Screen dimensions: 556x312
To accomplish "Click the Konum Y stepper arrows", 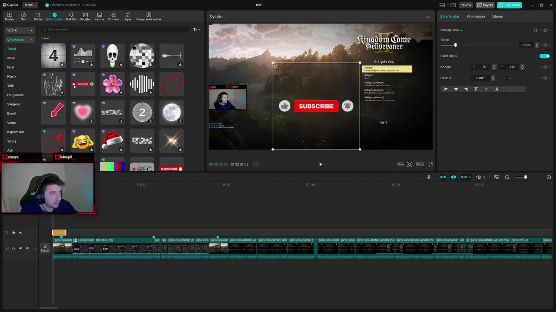I will pos(522,67).
